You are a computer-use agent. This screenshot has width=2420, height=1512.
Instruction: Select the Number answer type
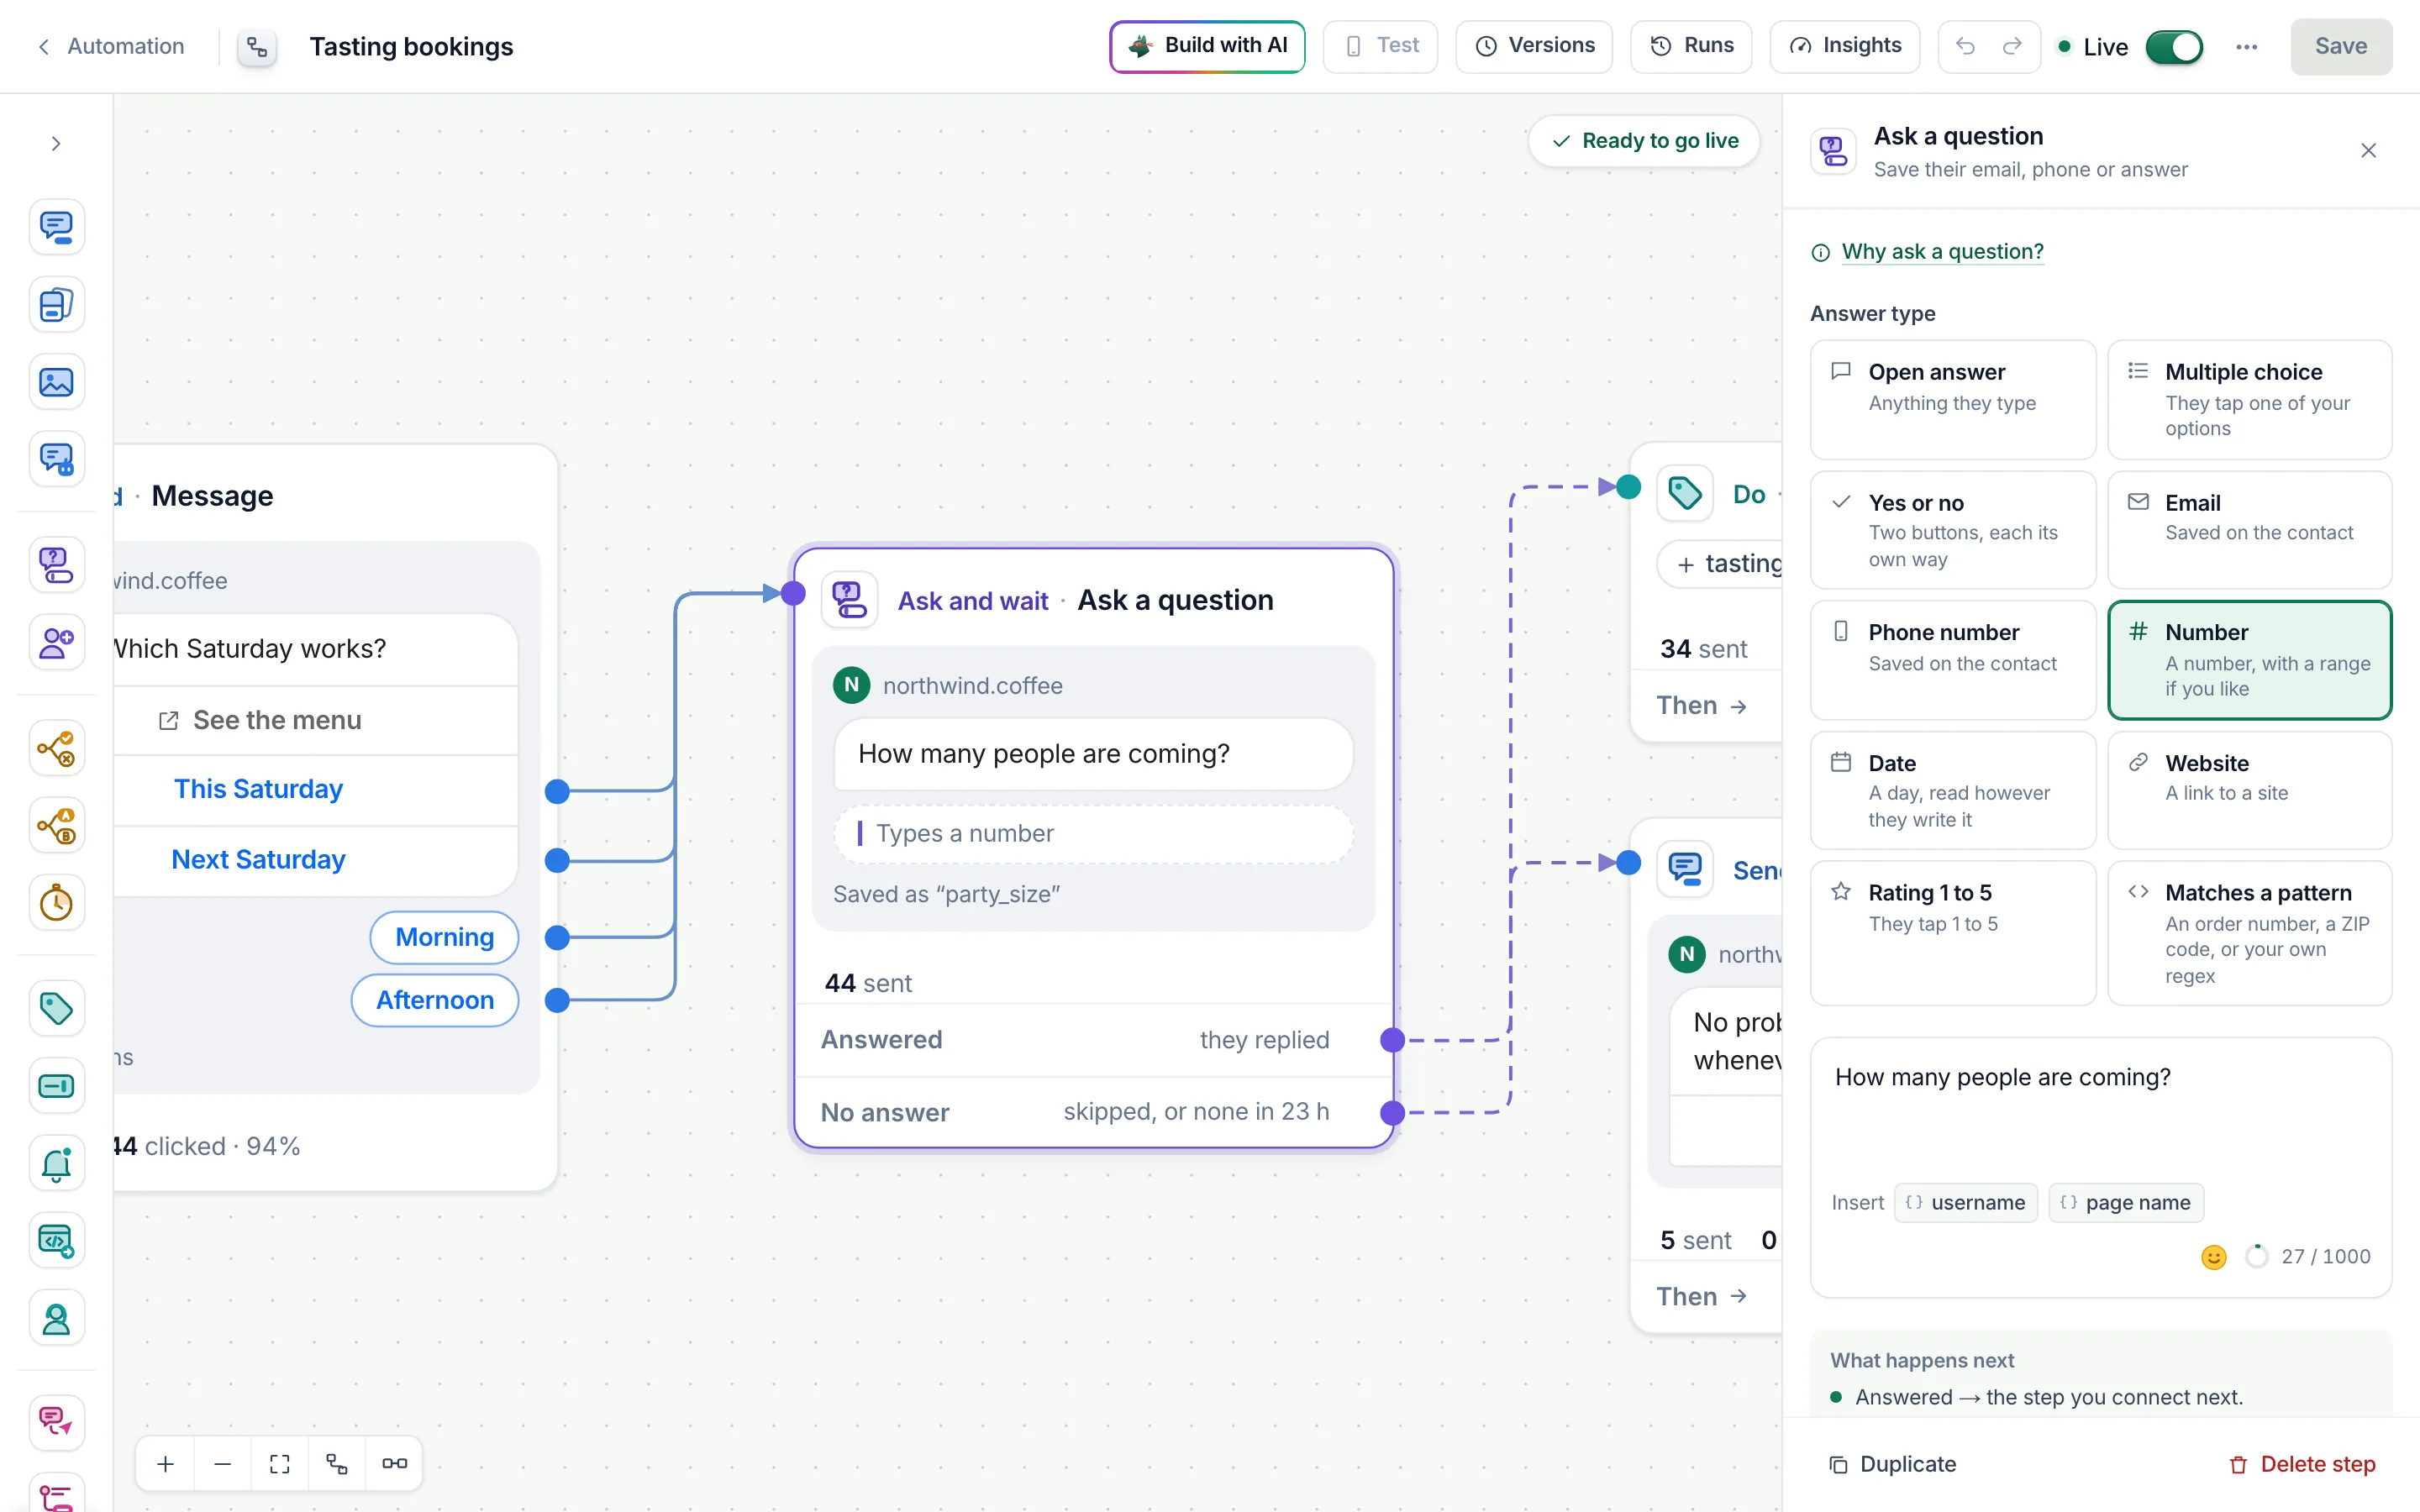(x=2249, y=660)
